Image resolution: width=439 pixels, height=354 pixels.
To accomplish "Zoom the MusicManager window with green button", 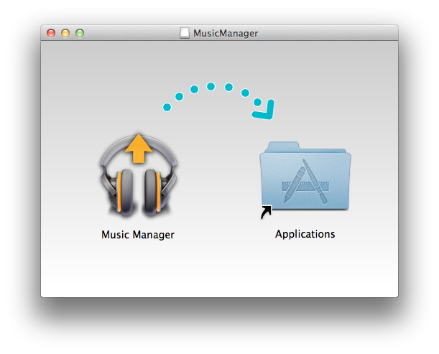I will (x=80, y=33).
